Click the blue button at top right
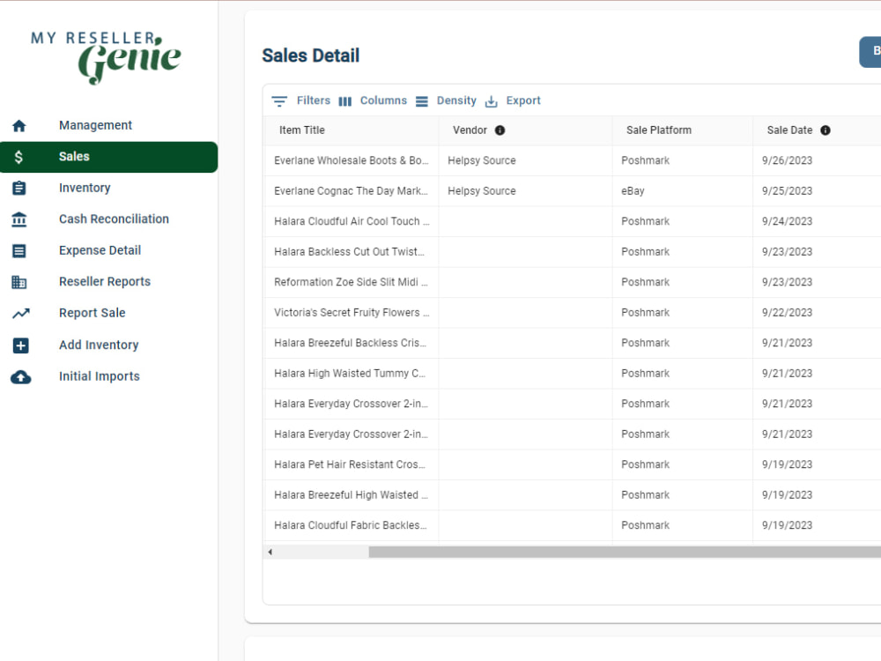 coord(870,52)
